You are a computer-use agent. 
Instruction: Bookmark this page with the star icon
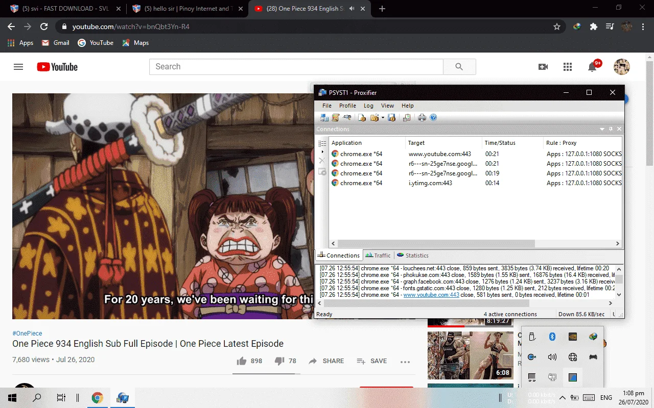pos(557,27)
